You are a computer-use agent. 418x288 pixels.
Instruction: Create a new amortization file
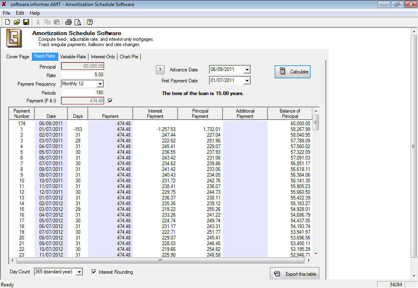click(x=7, y=22)
